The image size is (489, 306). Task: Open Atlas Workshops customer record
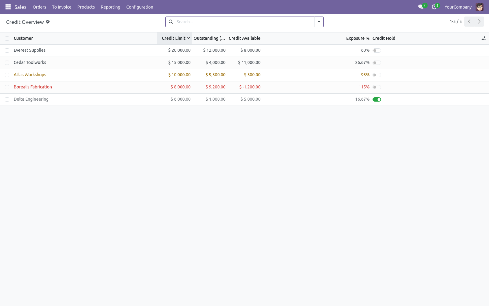point(30,75)
